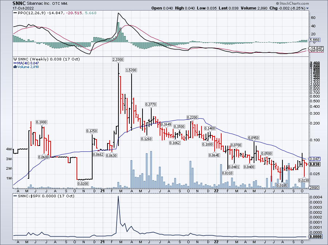
Task: Click the 0.0600 low price label
Action: [43, 157]
